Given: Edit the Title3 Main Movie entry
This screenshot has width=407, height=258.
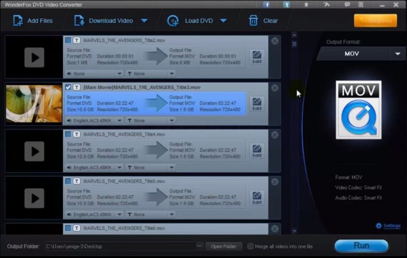Looking at the screenshot, I should pos(257,104).
